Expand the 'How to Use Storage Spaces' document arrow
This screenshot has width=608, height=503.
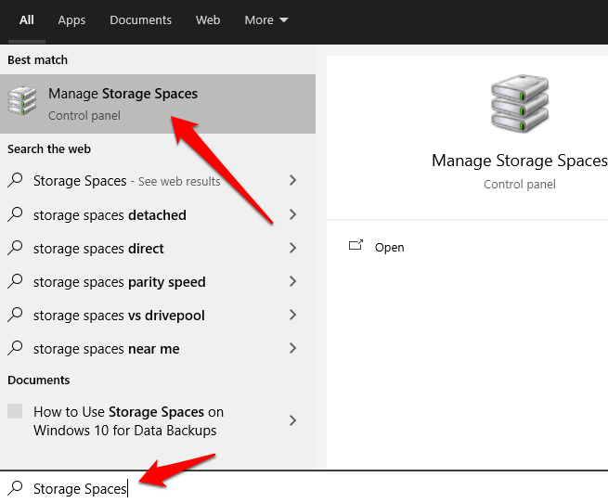pyautogui.click(x=293, y=420)
